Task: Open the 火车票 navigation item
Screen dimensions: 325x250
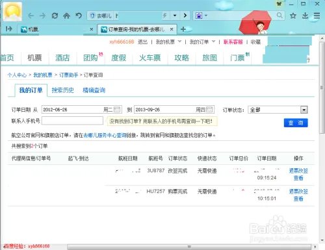Action: (x=149, y=58)
